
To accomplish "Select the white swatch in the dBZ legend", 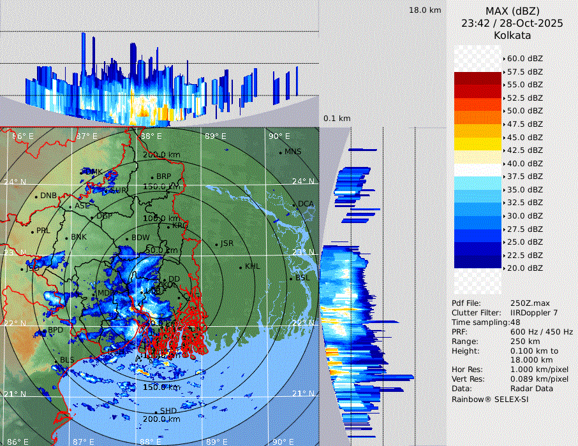I will (x=478, y=169).
